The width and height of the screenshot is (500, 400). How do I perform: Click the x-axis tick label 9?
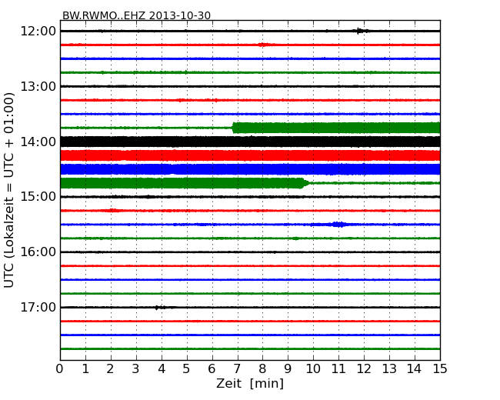288,369
